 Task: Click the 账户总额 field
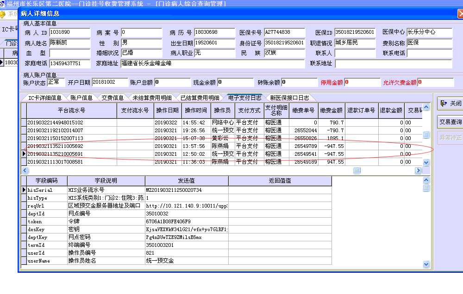[173, 82]
